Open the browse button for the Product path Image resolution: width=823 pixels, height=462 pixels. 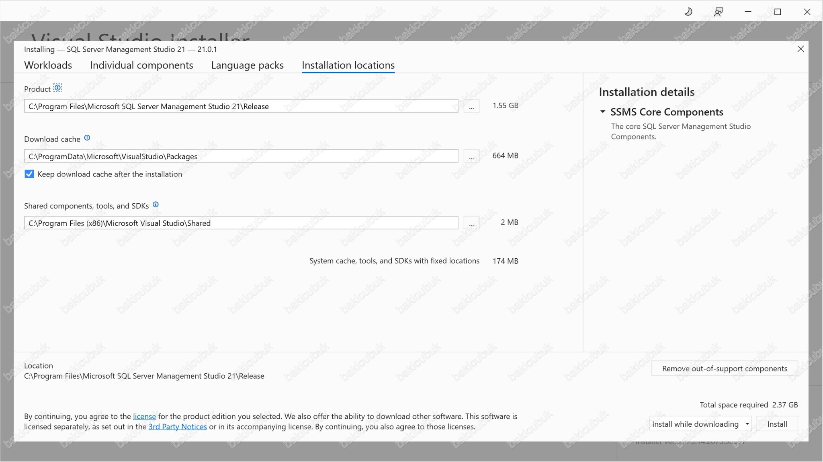(x=471, y=106)
